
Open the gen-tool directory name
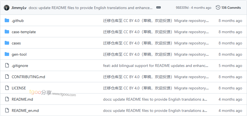pos(19,54)
